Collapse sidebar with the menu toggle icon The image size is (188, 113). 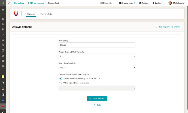point(9,3)
